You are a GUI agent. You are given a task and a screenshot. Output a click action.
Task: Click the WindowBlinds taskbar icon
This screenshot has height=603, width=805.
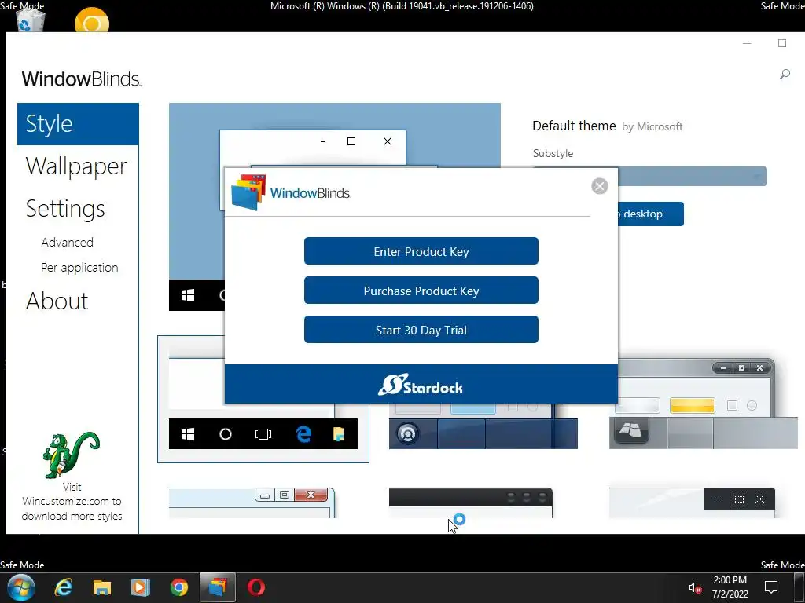(x=218, y=587)
